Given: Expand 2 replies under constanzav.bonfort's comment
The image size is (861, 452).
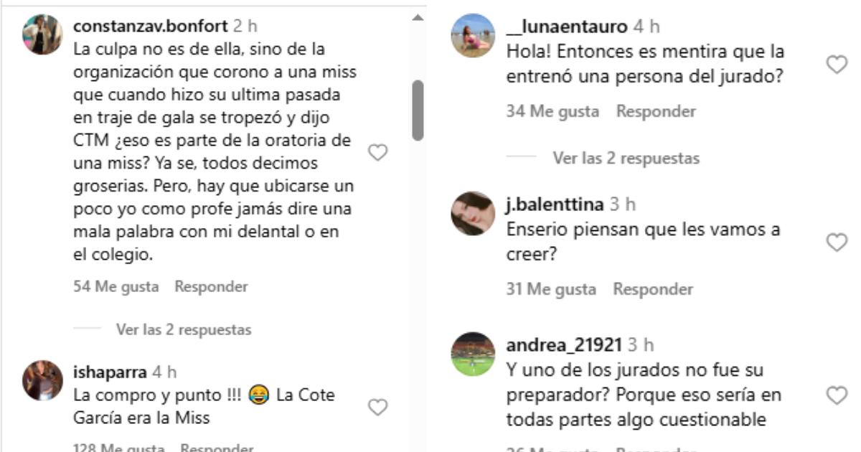Looking at the screenshot, I should click(184, 330).
